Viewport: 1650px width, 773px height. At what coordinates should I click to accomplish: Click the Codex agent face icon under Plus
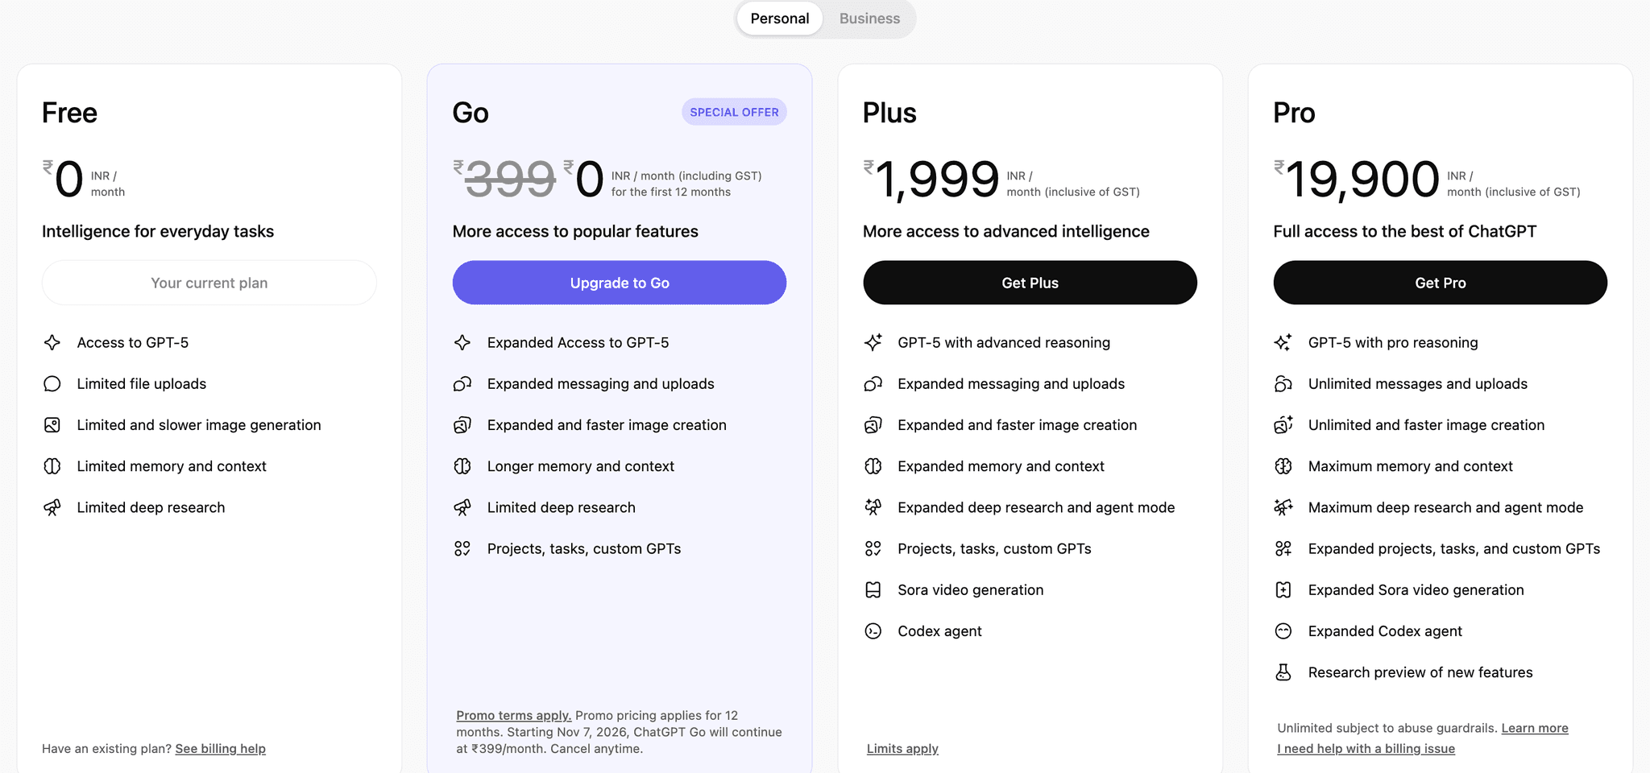873,631
